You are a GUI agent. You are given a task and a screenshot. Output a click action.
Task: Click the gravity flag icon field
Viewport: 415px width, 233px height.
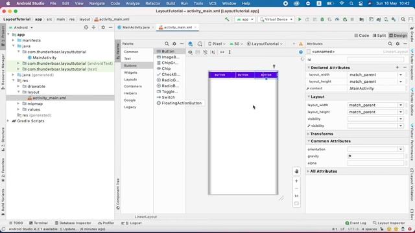(x=375, y=156)
